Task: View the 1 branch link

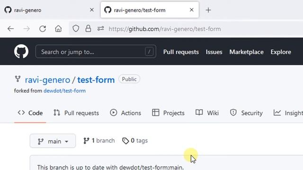Action: click(99, 141)
